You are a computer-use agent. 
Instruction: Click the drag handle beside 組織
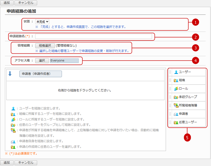[x=170, y=80]
